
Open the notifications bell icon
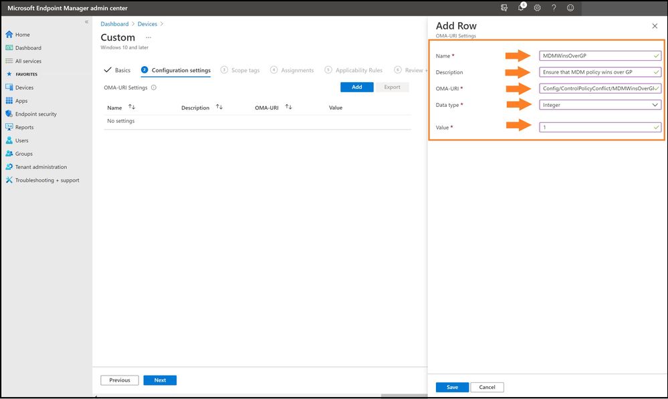pyautogui.click(x=521, y=7)
